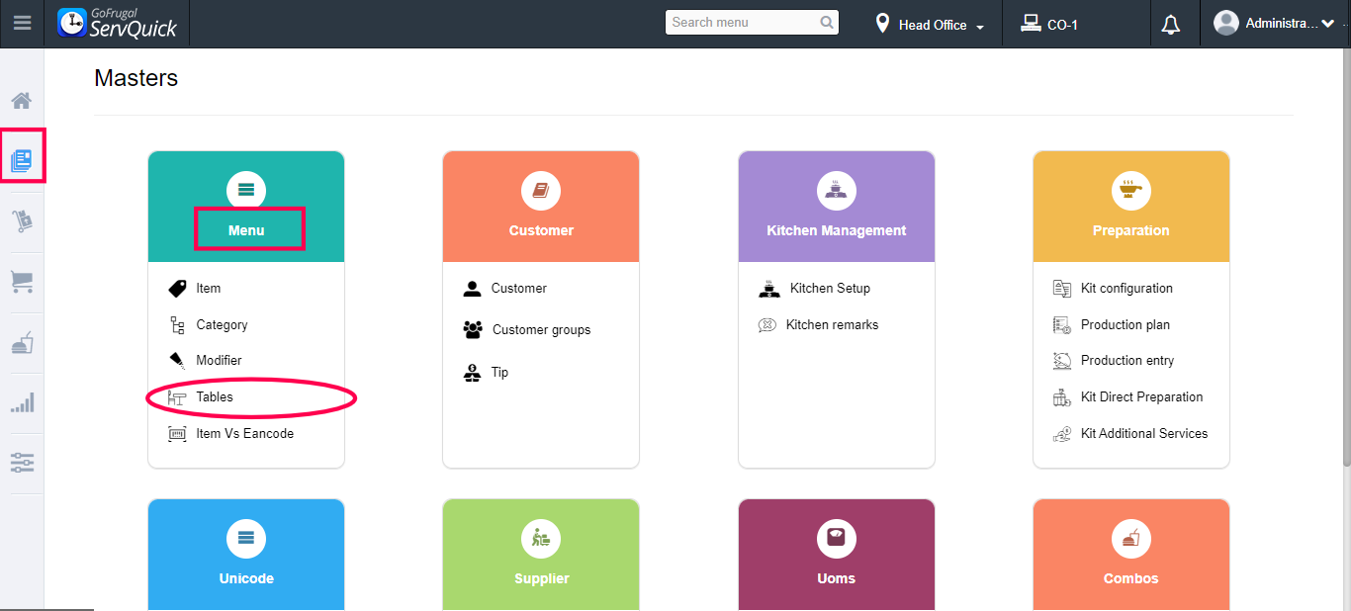Open Tip under Customer

click(x=499, y=373)
